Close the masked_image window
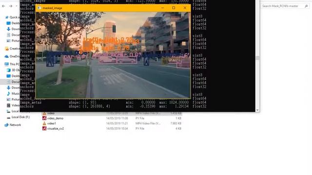The height and width of the screenshot is (175, 312). pos(185,8)
